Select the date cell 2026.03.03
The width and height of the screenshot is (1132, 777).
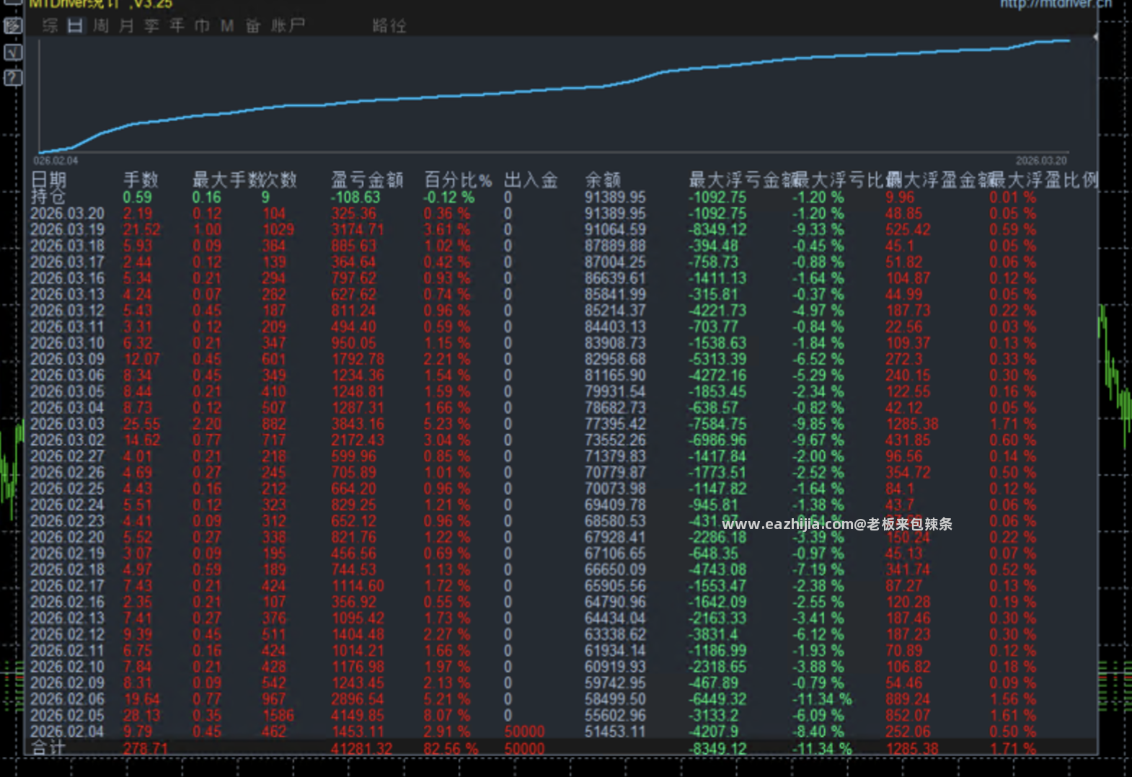pyautogui.click(x=67, y=424)
